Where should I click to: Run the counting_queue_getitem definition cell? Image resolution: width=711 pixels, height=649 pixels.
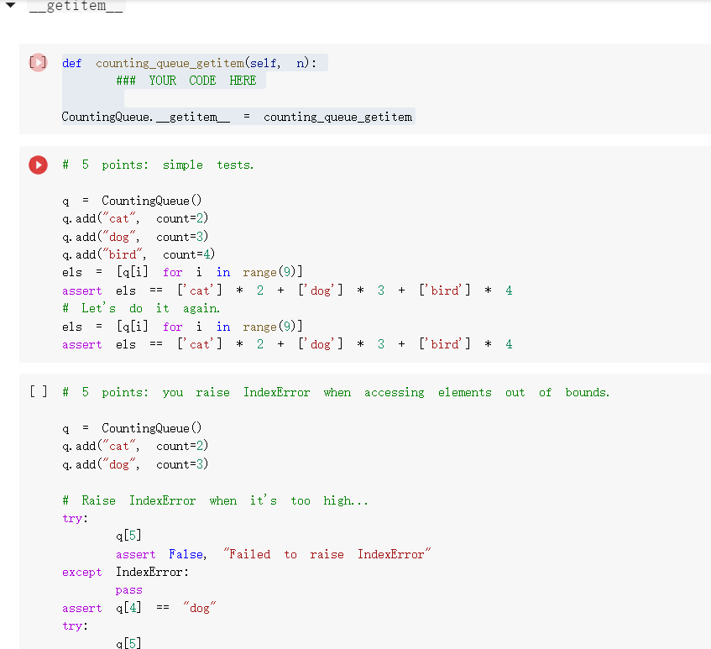point(38,62)
